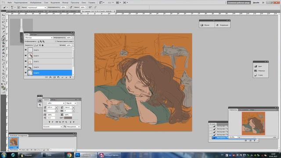The width and height of the screenshot is (281, 158).
Task: Select the Lasso tool
Action: 3,22
